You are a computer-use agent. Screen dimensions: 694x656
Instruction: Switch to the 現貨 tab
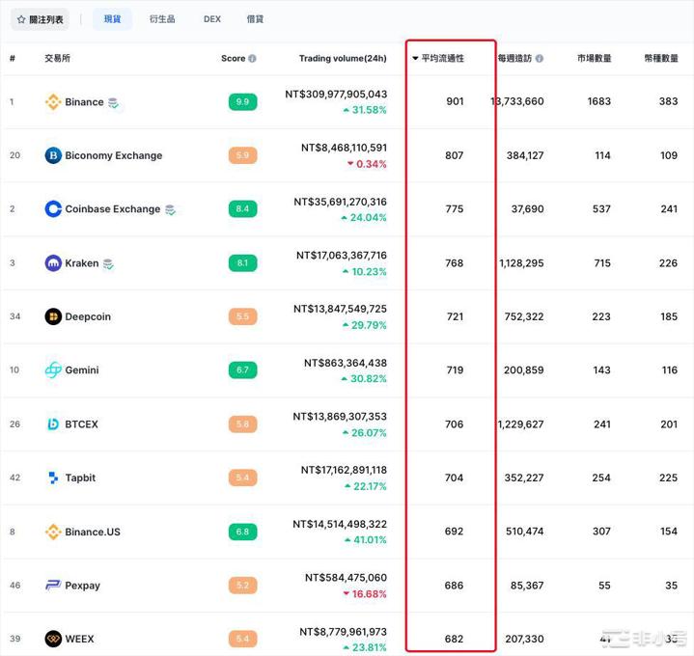pos(112,19)
